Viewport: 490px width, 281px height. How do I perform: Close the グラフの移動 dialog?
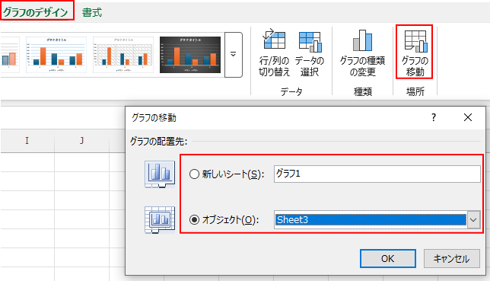pyautogui.click(x=468, y=118)
